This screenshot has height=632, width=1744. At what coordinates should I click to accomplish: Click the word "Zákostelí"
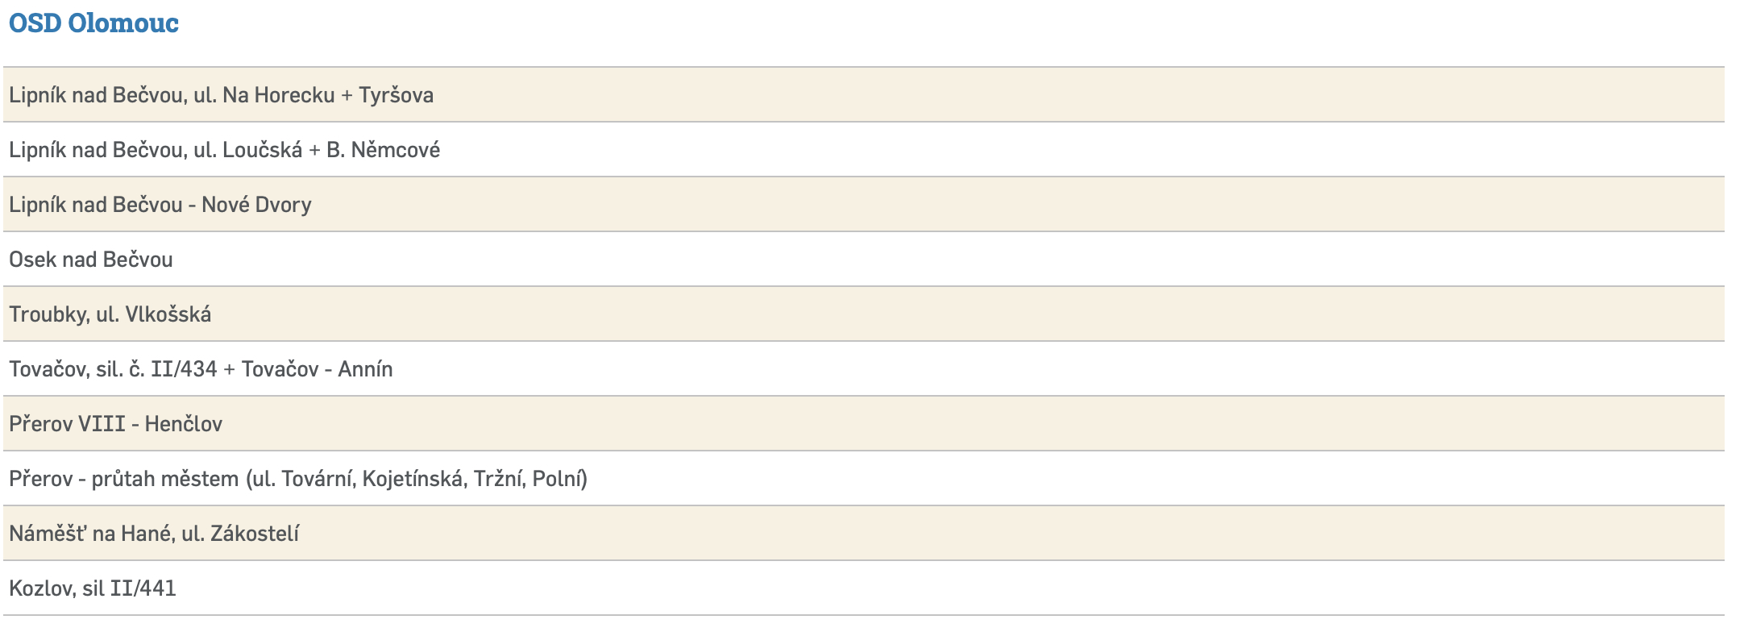click(255, 534)
